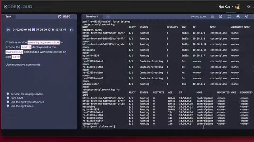This screenshot has width=254, height=142.
Task: Go to question 05
Action: [x=30, y=30]
